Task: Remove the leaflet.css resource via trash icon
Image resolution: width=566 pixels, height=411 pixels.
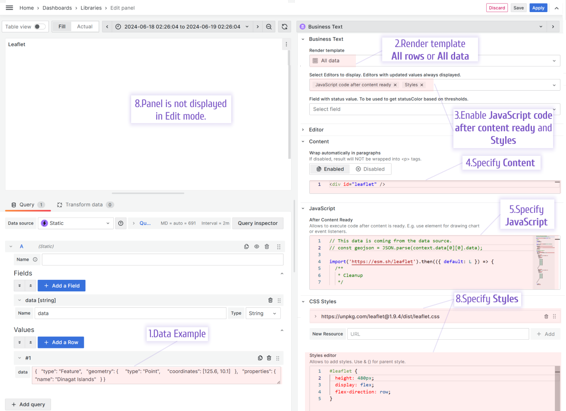Action: [546, 316]
